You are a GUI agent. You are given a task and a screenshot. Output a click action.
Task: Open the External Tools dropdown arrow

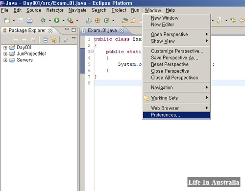pos(77,21)
